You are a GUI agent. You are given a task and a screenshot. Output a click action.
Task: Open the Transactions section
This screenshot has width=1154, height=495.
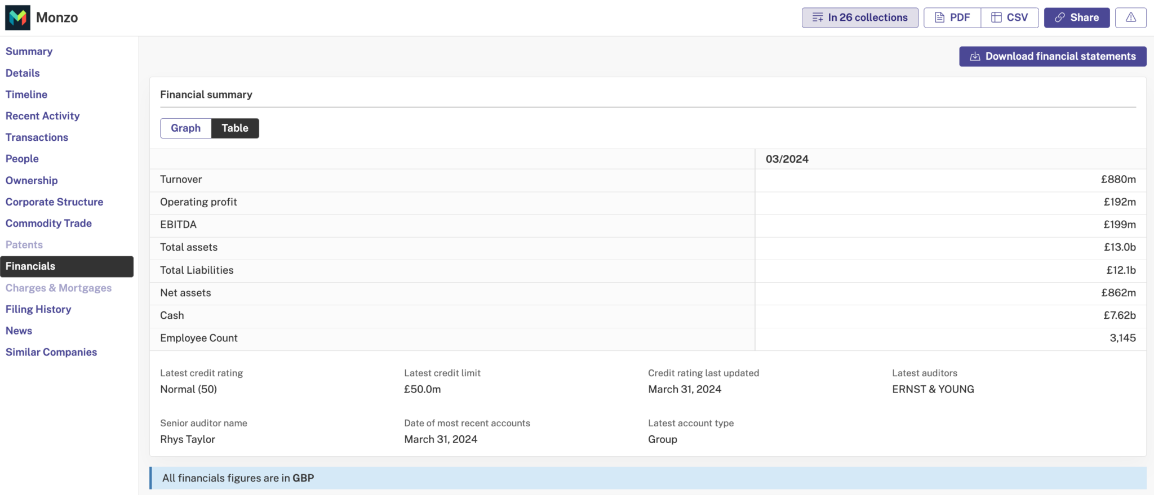[37, 137]
